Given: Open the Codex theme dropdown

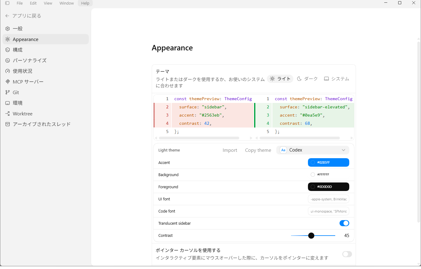Looking at the screenshot, I should pyautogui.click(x=312, y=150).
